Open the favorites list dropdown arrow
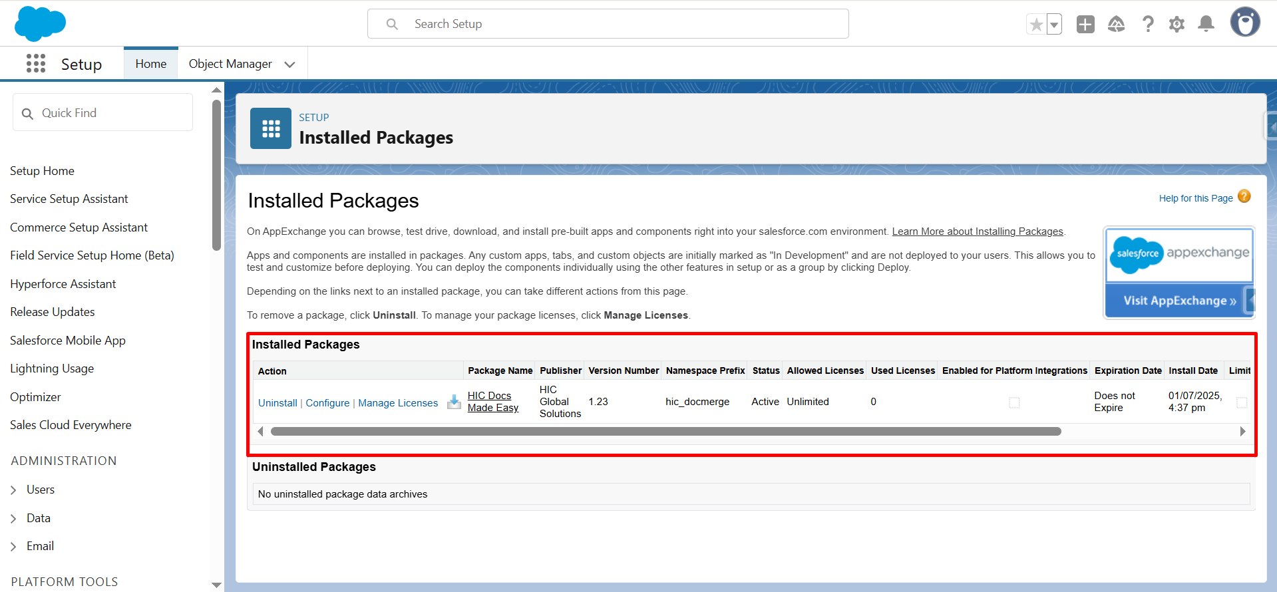1277x592 pixels. click(1054, 25)
